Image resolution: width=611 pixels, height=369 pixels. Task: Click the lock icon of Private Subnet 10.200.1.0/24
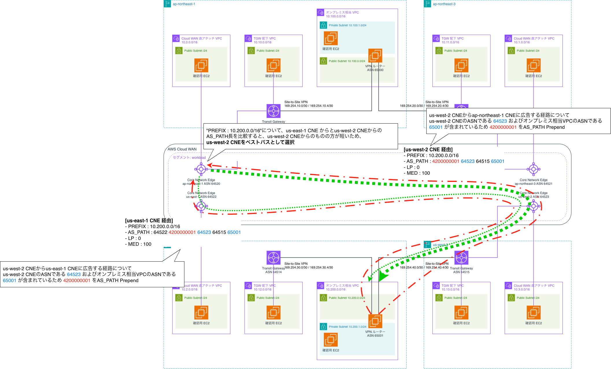pyautogui.click(x=323, y=327)
